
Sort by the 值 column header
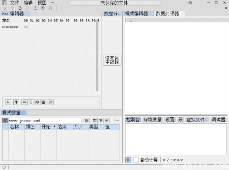(112, 127)
